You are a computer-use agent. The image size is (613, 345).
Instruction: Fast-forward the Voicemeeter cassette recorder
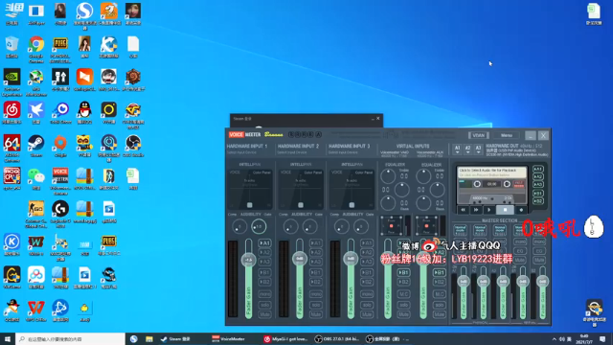tap(476, 210)
